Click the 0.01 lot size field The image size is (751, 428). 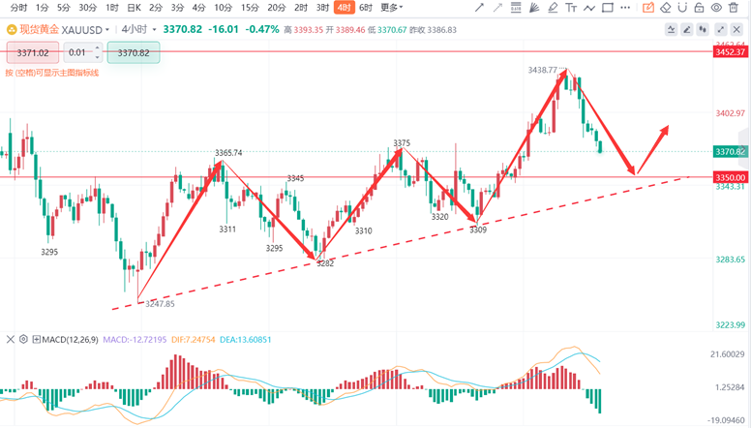[x=77, y=52]
